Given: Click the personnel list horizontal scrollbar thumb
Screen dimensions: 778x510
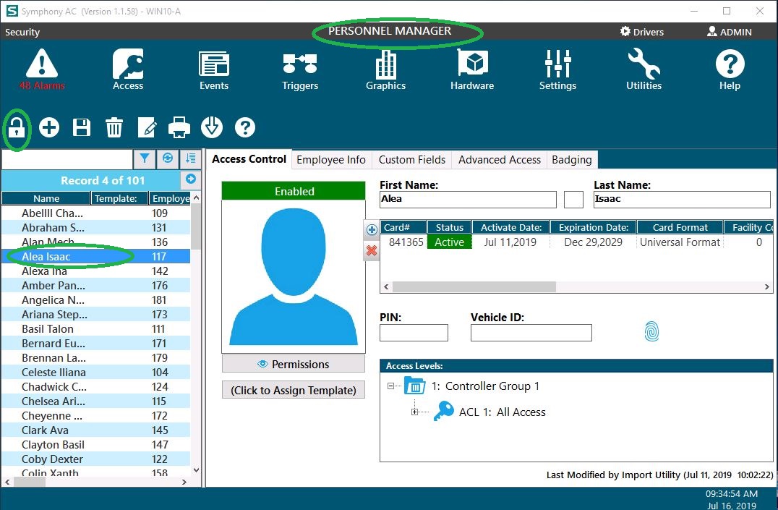Looking at the screenshot, I should pos(29,482).
